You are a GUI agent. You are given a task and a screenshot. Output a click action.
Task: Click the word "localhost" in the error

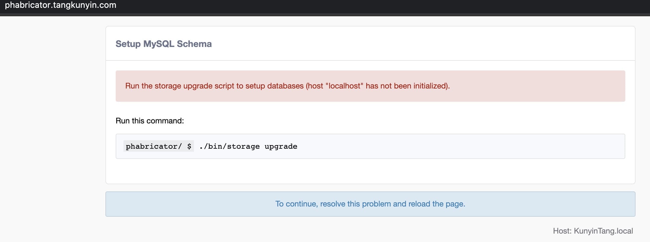click(344, 86)
